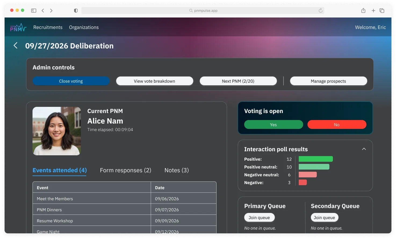This screenshot has width=396, height=239.
Task: Click the reload icon in the address bar
Action: pos(320,10)
